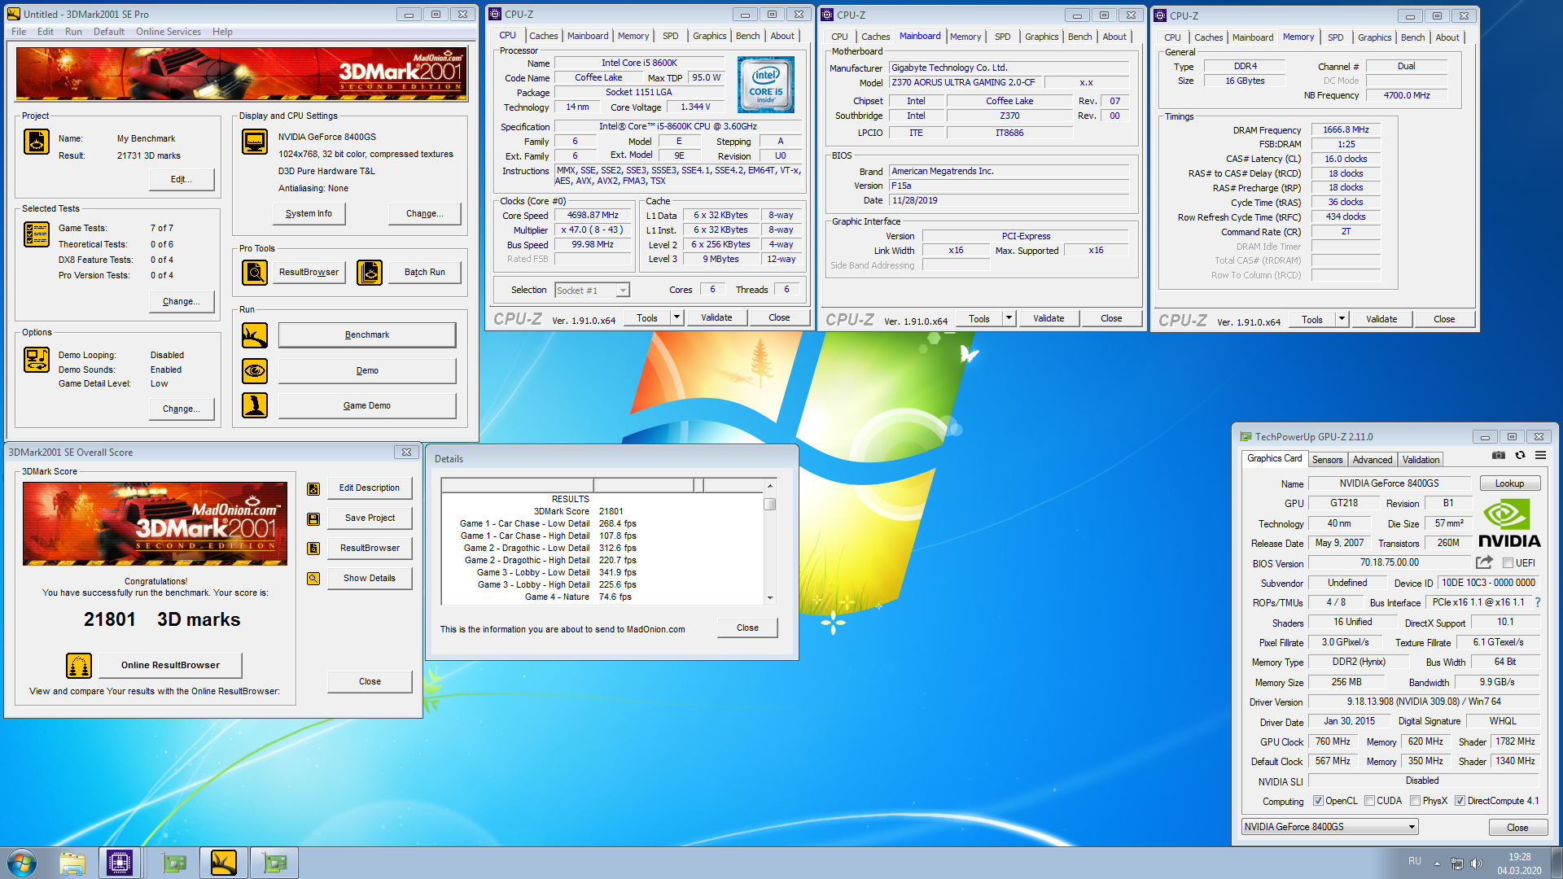The width and height of the screenshot is (1563, 879).
Task: Click the NVIDIA logo in GPU-Z
Action: 1509,523
